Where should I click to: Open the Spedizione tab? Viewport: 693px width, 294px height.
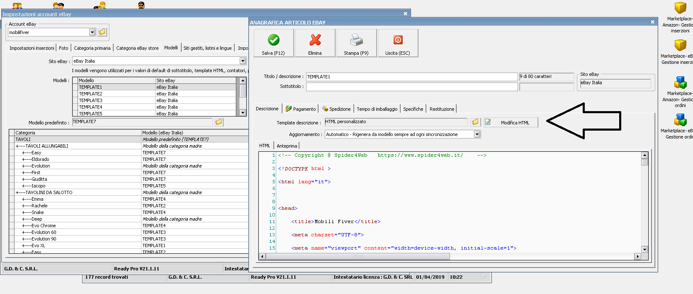point(336,109)
